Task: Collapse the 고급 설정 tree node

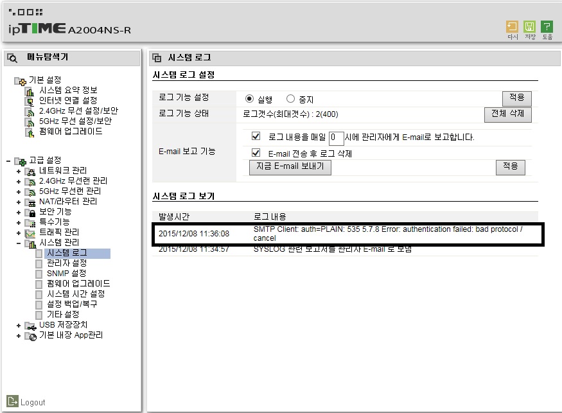Action: coord(8,161)
